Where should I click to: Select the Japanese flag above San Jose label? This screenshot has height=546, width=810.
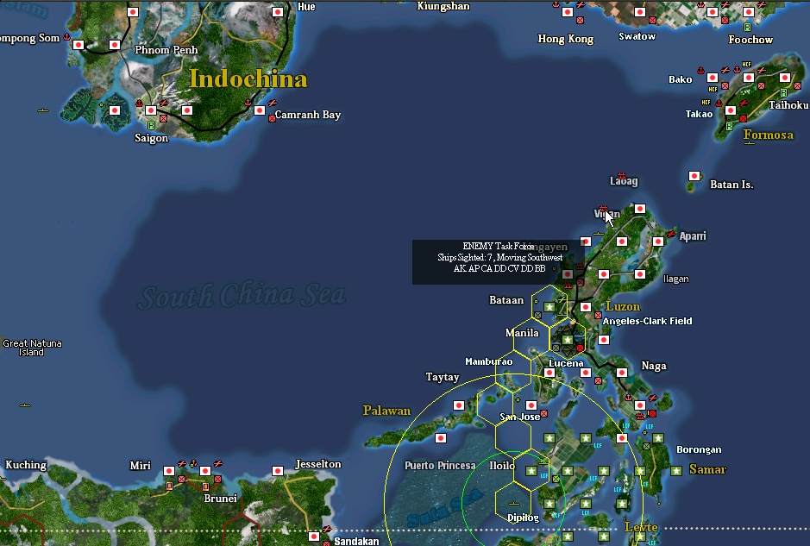pos(531,405)
